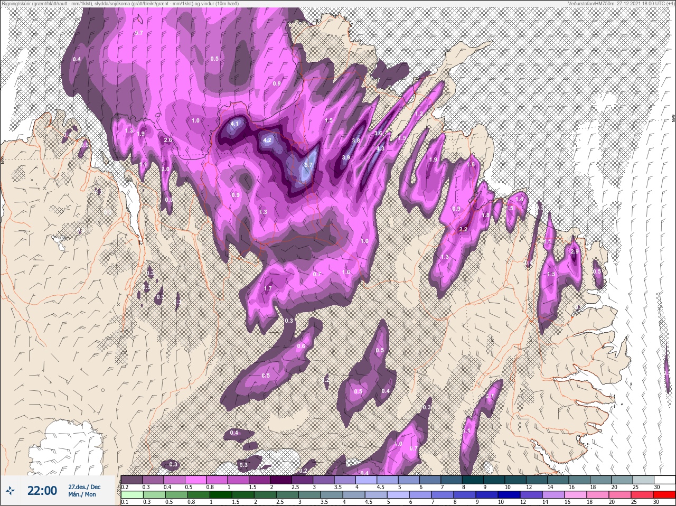Click the '27.des./ Dec' date text

click(x=84, y=486)
